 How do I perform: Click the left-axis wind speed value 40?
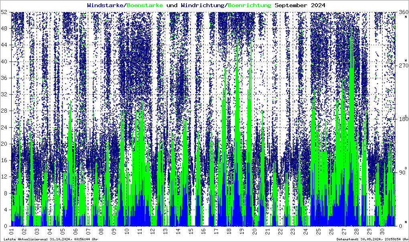click(x=4, y=61)
